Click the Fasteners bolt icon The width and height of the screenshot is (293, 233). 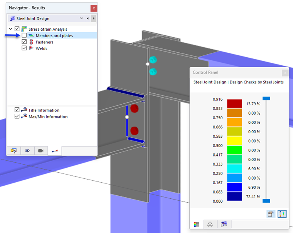(x=31, y=42)
